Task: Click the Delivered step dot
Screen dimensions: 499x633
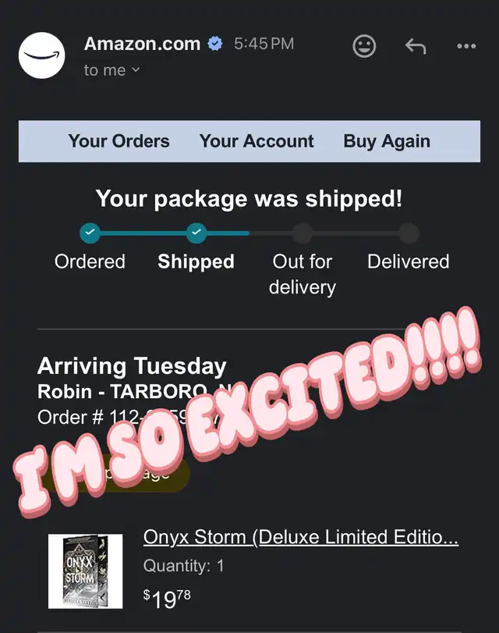Action: tap(409, 233)
